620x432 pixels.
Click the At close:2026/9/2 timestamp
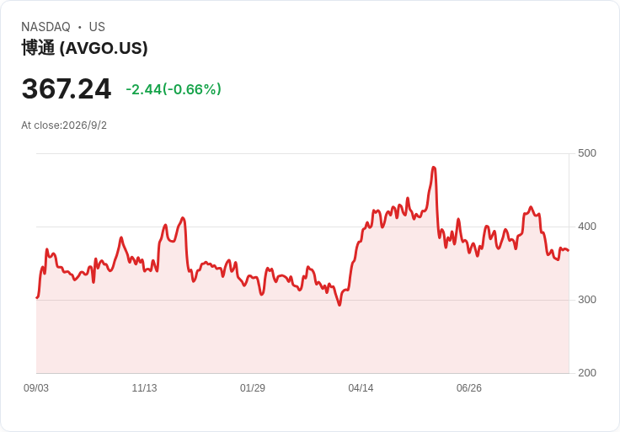click(64, 125)
